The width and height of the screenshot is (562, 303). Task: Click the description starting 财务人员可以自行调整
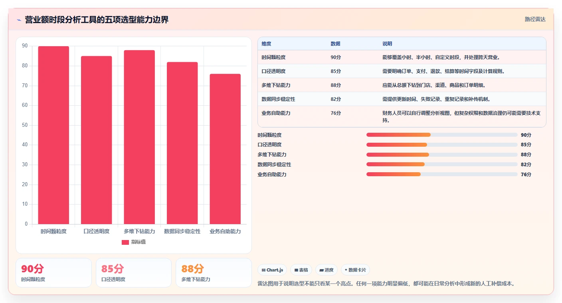pyautogui.click(x=461, y=116)
